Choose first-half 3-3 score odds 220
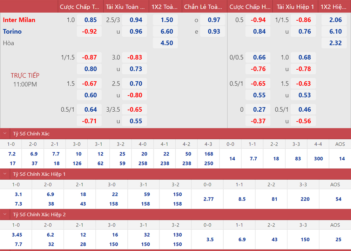This screenshot has width=351, height=251. click(x=305, y=199)
